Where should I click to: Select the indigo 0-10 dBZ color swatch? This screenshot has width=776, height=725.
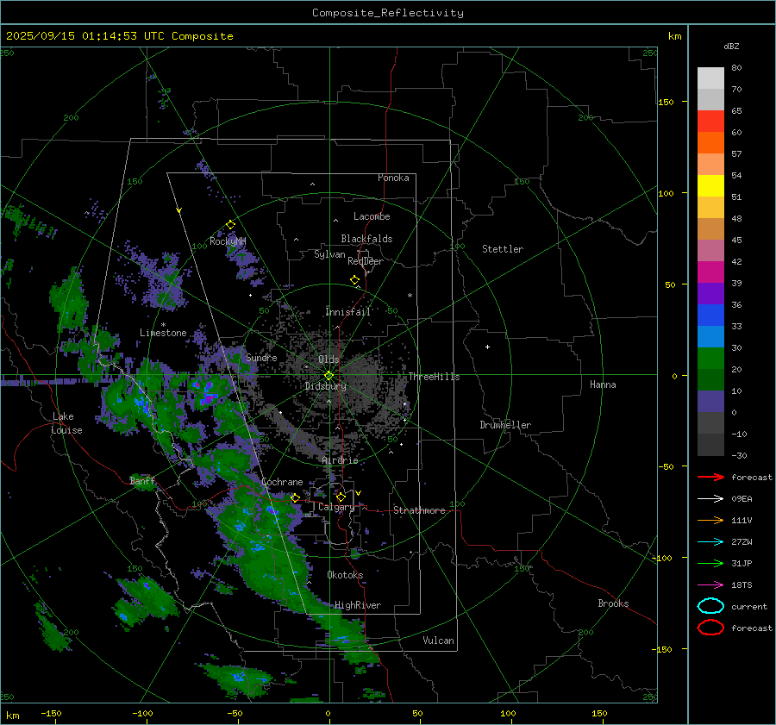[710, 402]
